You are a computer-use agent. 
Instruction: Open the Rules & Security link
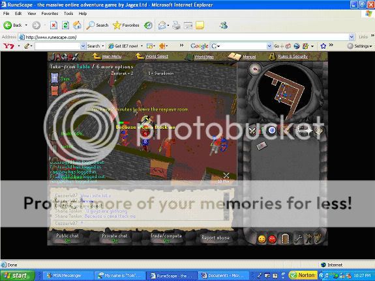293,57
